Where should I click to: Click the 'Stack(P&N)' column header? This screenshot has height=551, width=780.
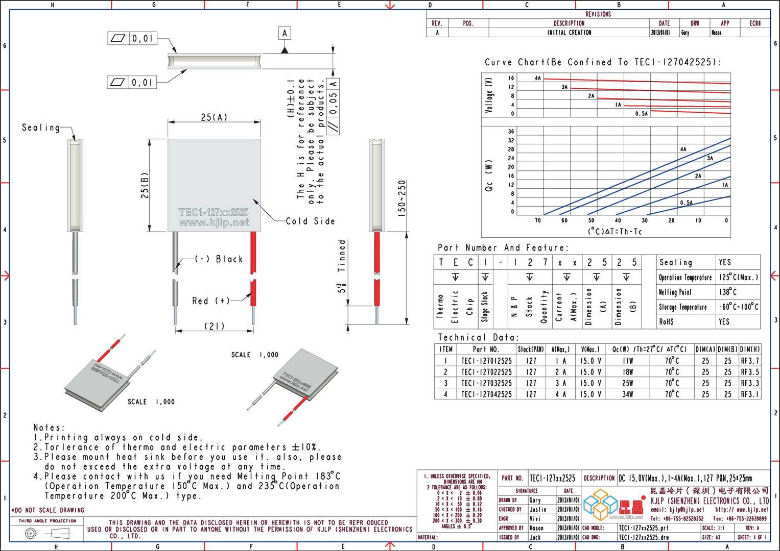(531, 349)
